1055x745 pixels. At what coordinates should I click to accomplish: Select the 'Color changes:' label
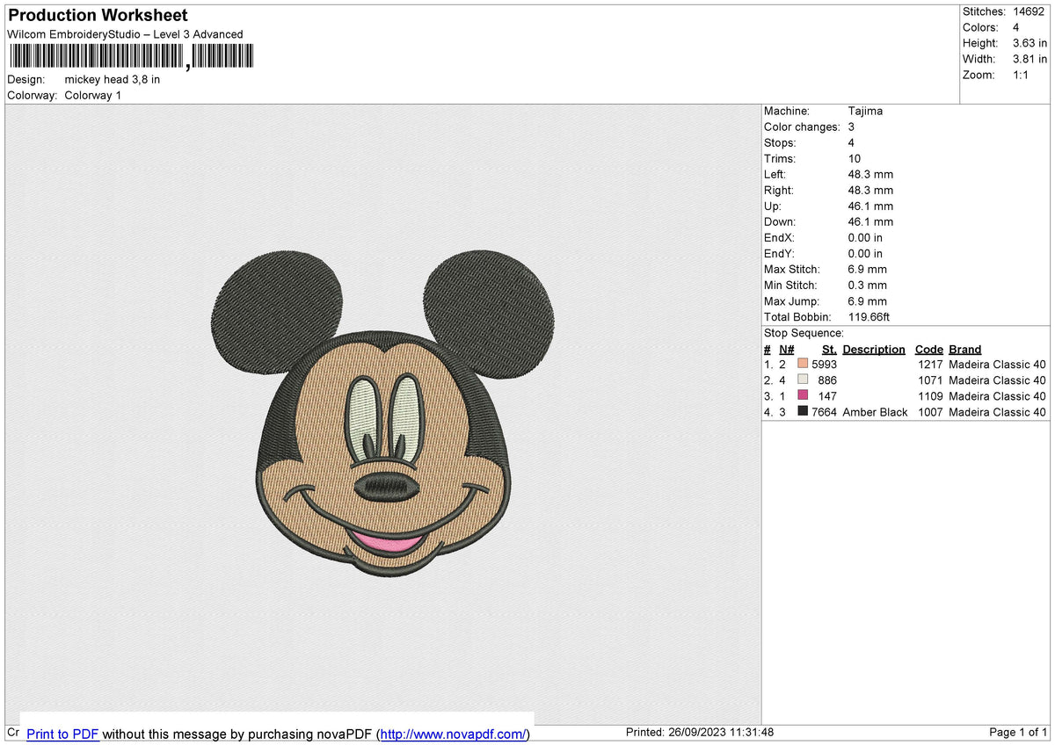pyautogui.click(x=802, y=127)
